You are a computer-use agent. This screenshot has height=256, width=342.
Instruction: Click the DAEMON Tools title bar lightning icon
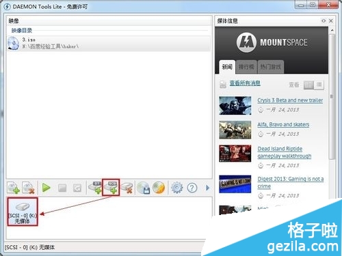click(x=7, y=7)
